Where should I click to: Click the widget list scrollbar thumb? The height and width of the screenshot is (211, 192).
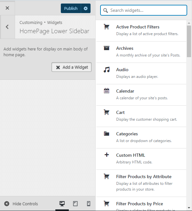tap(189, 41)
